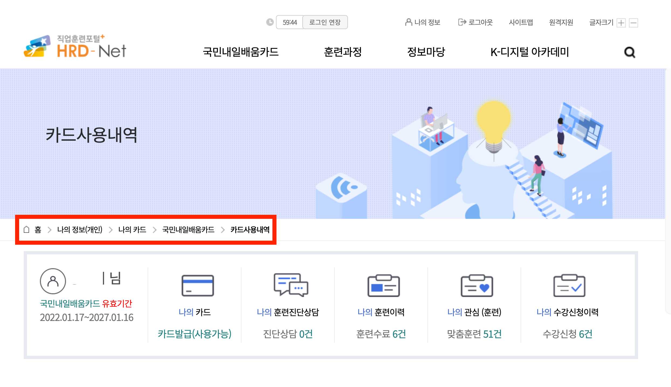Open 나의 훈련진단상담 chat bubbles icon
The width and height of the screenshot is (671, 387).
(291, 285)
